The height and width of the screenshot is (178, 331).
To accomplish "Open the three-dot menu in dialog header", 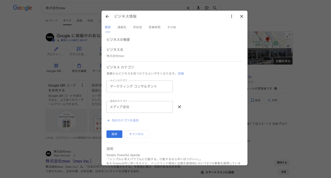I will (231, 16).
